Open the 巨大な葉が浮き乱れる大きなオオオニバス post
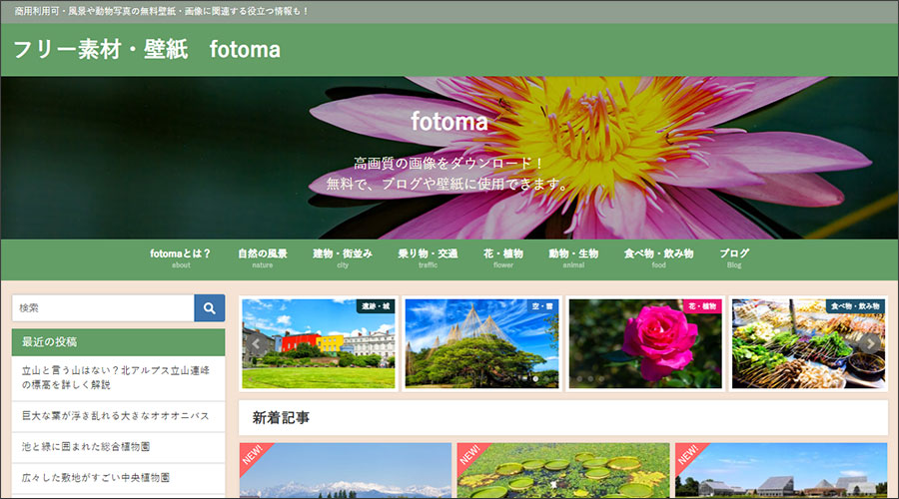This screenshot has height=499, width=899. tap(116, 415)
